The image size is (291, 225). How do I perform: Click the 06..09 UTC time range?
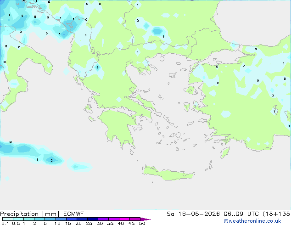241,214
